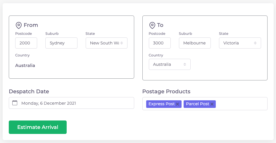
Task: Focus the From Postcode field 2000
Action: pyautogui.click(x=26, y=43)
